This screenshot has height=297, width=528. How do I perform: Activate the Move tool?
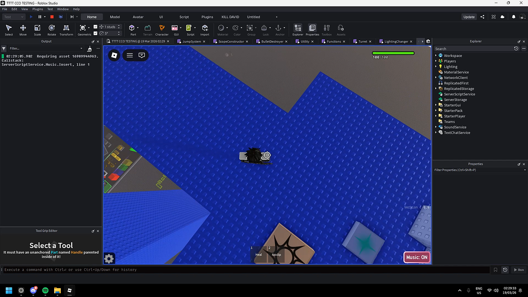(x=23, y=29)
